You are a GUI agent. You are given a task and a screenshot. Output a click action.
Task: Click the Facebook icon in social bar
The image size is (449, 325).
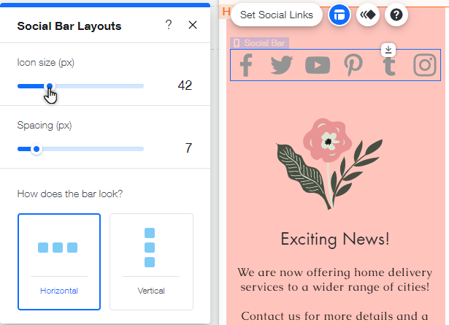pyautogui.click(x=246, y=65)
